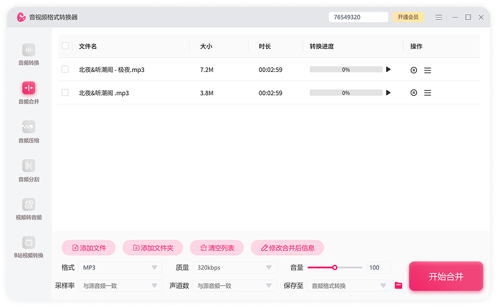The width and height of the screenshot is (497, 307).
Task: Check the box for 北夜&听潮阁 - 极夜.mp3
Action: pyautogui.click(x=65, y=69)
